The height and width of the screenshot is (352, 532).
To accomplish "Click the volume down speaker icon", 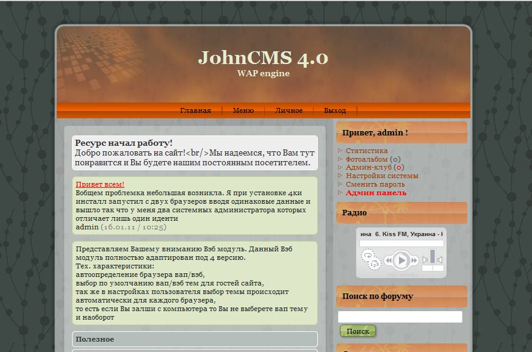I will point(425,260).
